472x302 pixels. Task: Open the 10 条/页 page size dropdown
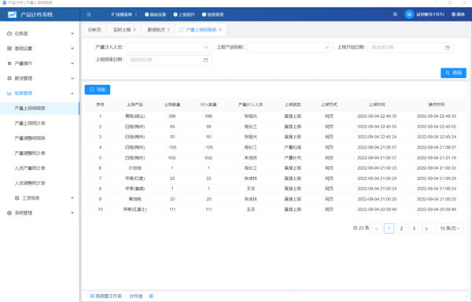pyautogui.click(x=450, y=229)
